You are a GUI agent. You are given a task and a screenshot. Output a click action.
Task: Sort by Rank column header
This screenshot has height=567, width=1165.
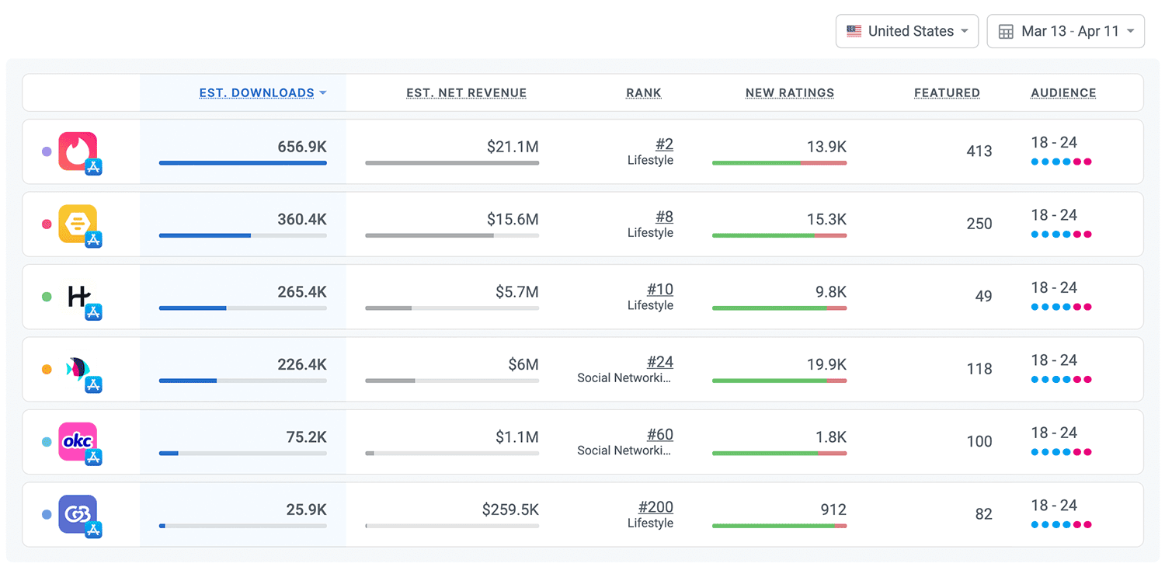tap(644, 93)
